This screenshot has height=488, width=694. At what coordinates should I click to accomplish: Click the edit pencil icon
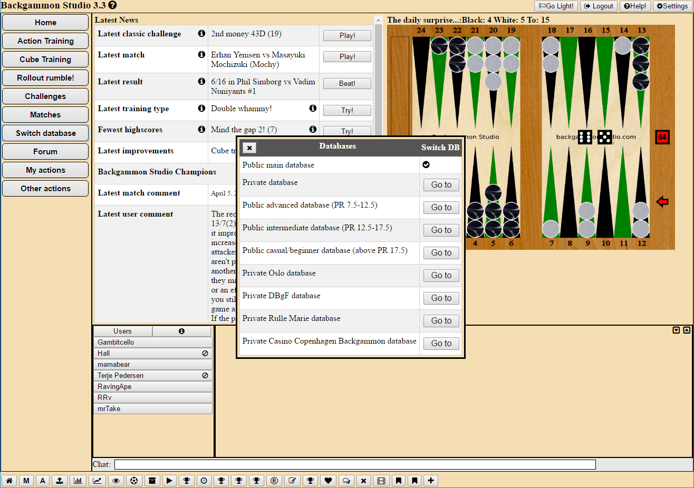(292, 481)
